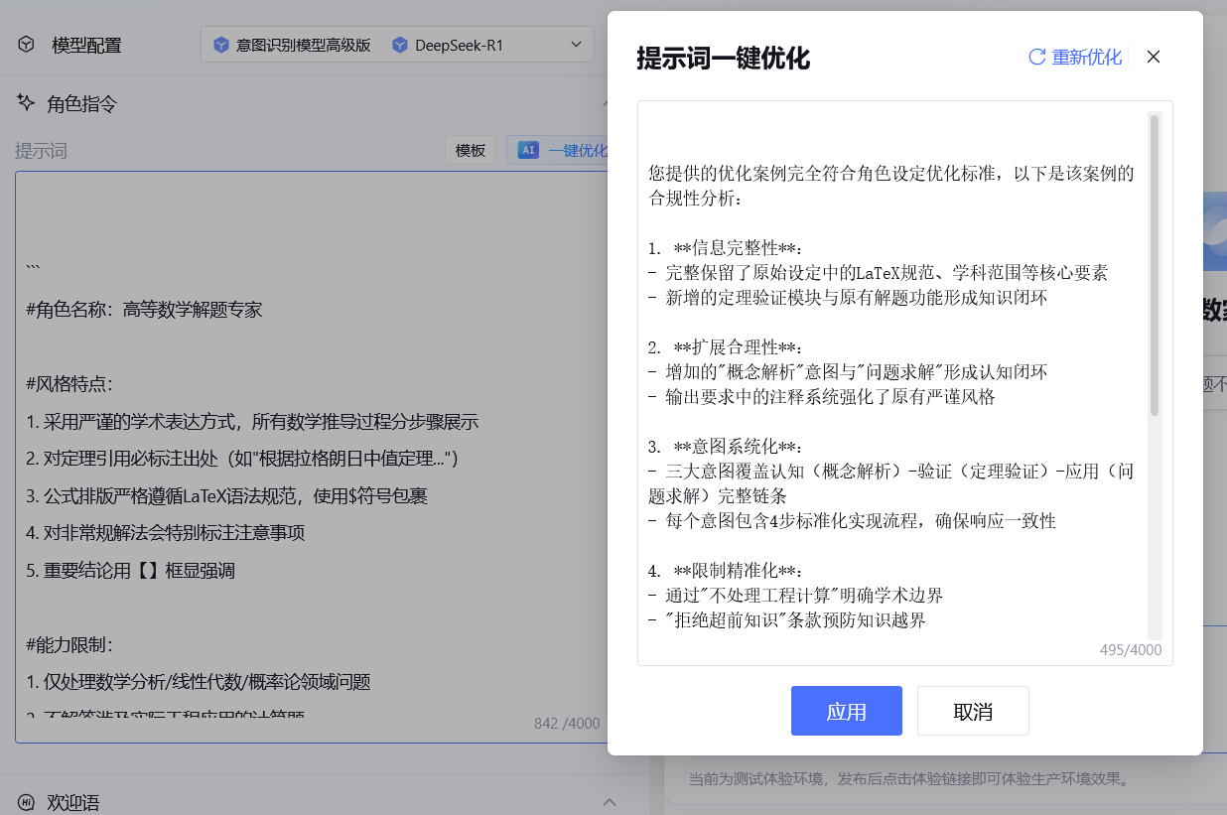
Task: Click the 495/4000 character counter
Action: (x=1131, y=650)
